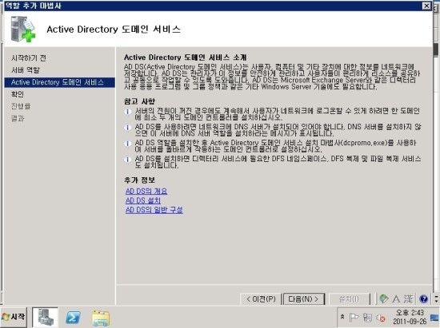Launch Windows PowerShell from the taskbar
Image resolution: width=440 pixels, height=328 pixels.
[73, 318]
